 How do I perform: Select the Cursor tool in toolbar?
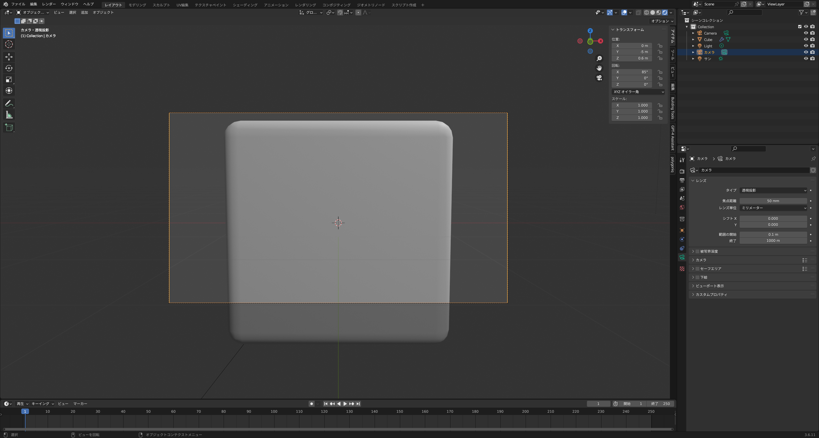click(x=9, y=44)
